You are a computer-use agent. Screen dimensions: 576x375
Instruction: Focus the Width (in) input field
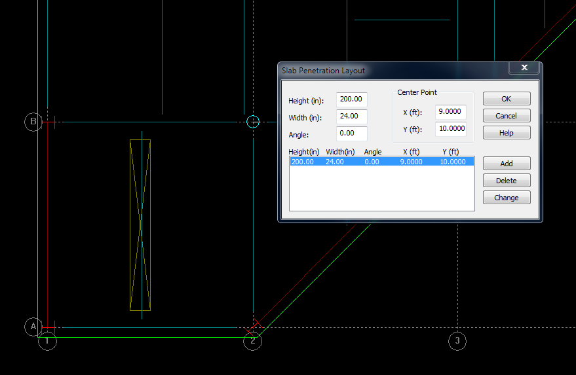(351, 116)
